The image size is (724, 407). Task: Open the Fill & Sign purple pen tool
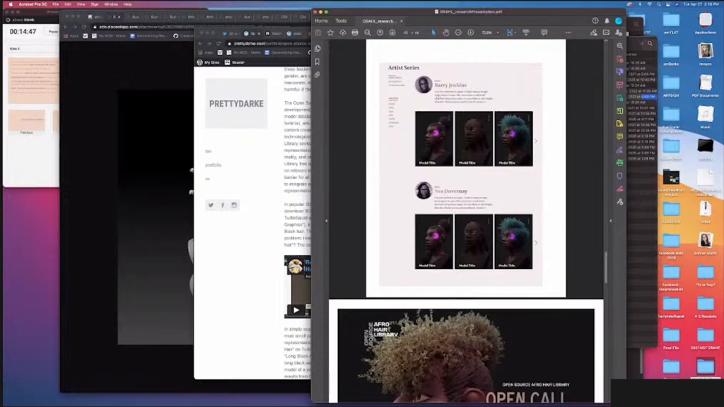[x=619, y=150]
